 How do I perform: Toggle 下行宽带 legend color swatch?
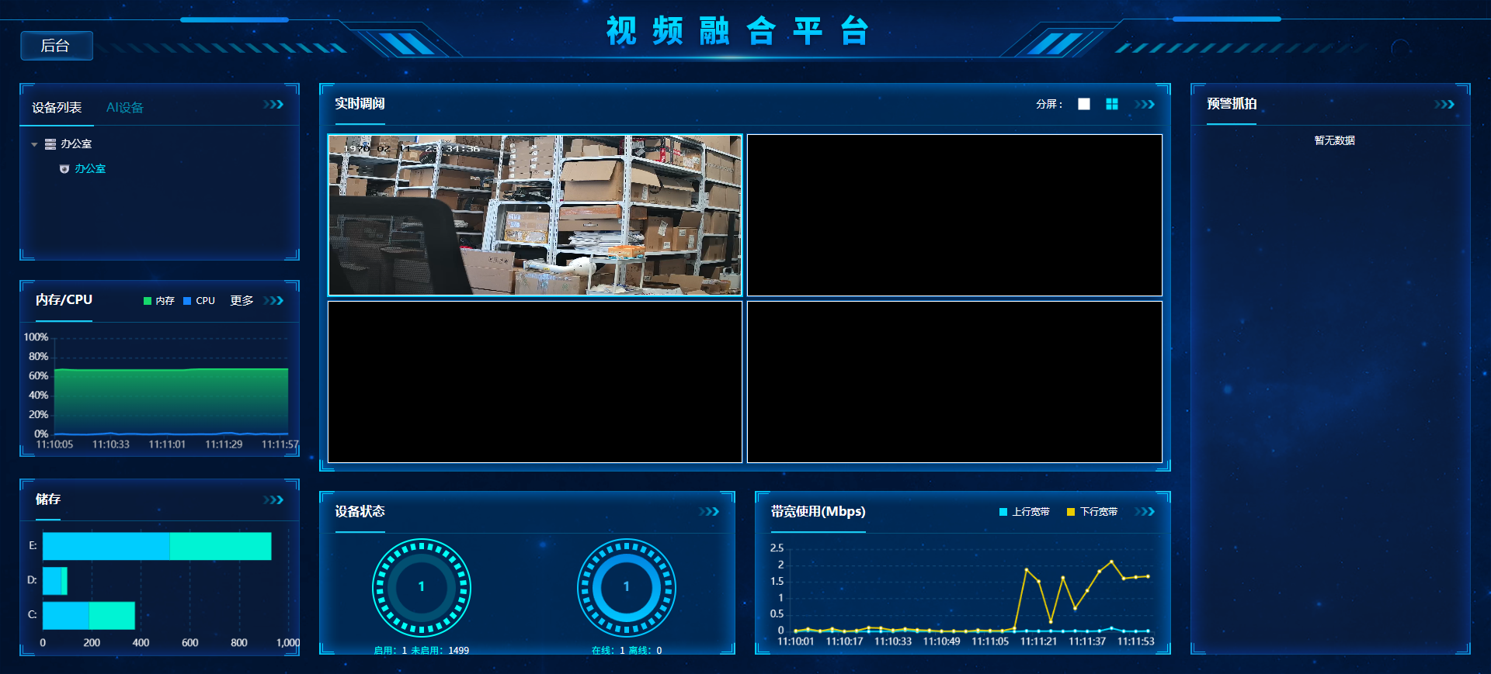point(1071,512)
